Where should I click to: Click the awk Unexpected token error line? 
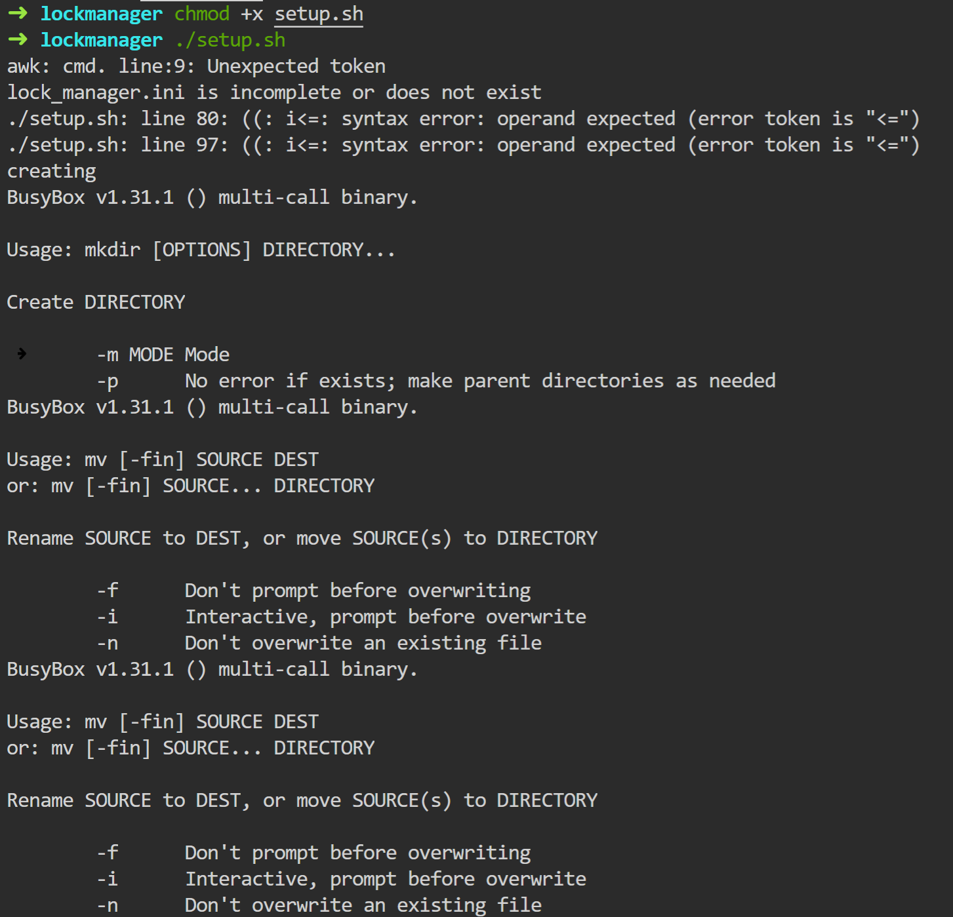click(x=196, y=66)
